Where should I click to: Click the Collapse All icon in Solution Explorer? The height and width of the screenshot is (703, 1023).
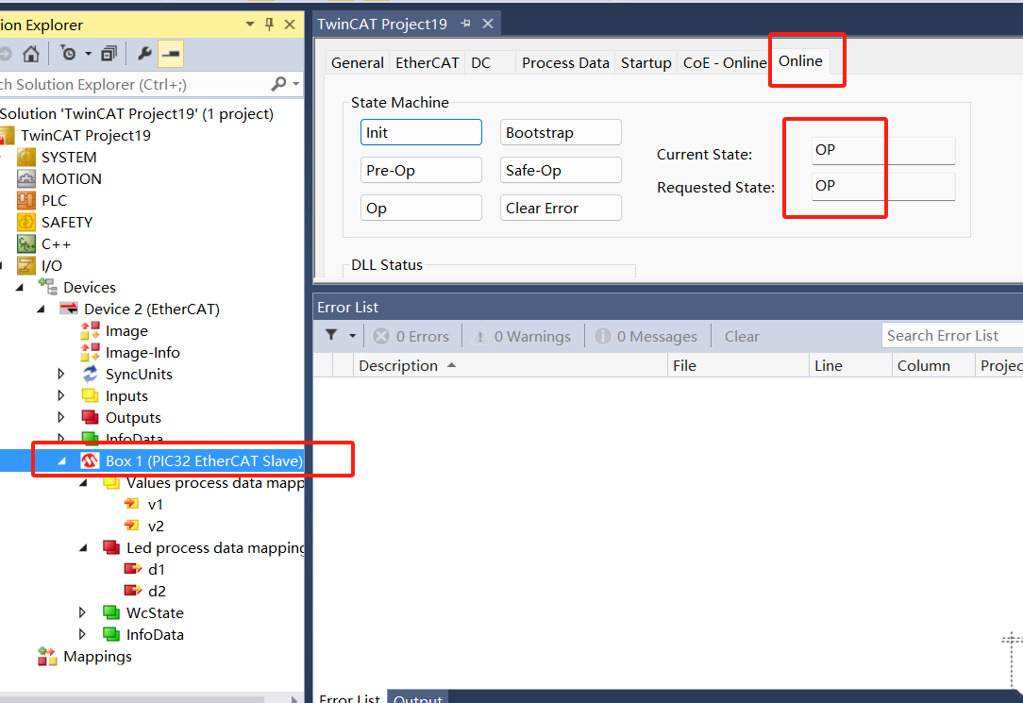109,54
